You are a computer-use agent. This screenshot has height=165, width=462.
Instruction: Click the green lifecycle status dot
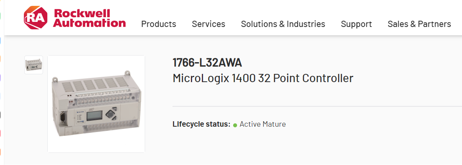pyautogui.click(x=235, y=125)
